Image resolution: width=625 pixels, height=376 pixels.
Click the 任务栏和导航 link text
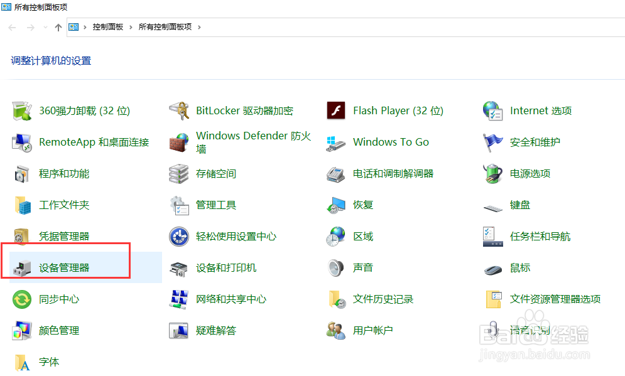[540, 237]
